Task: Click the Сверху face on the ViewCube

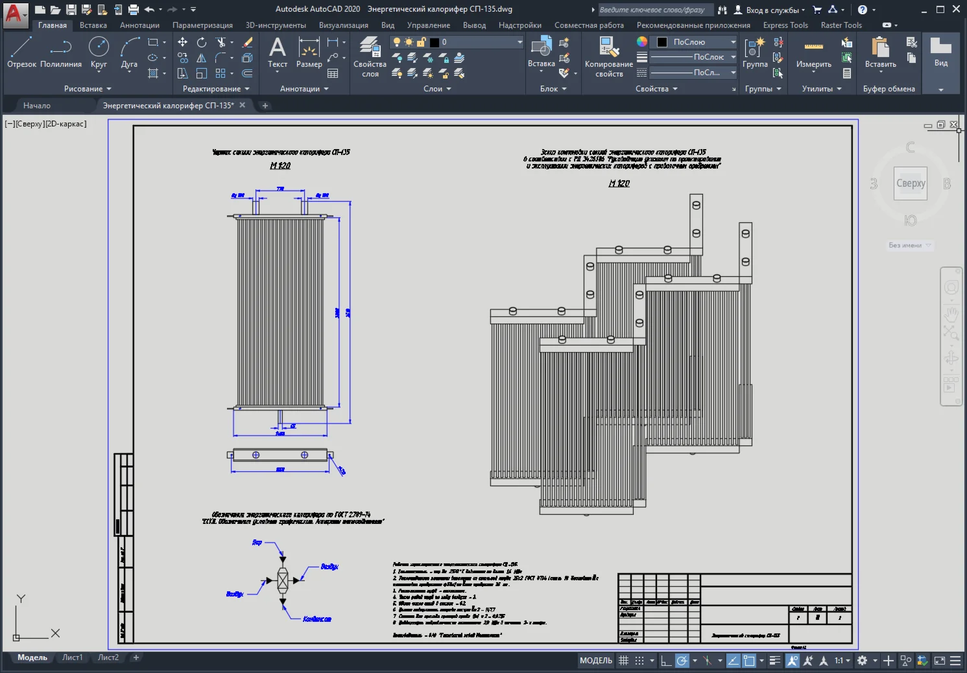Action: click(x=911, y=183)
